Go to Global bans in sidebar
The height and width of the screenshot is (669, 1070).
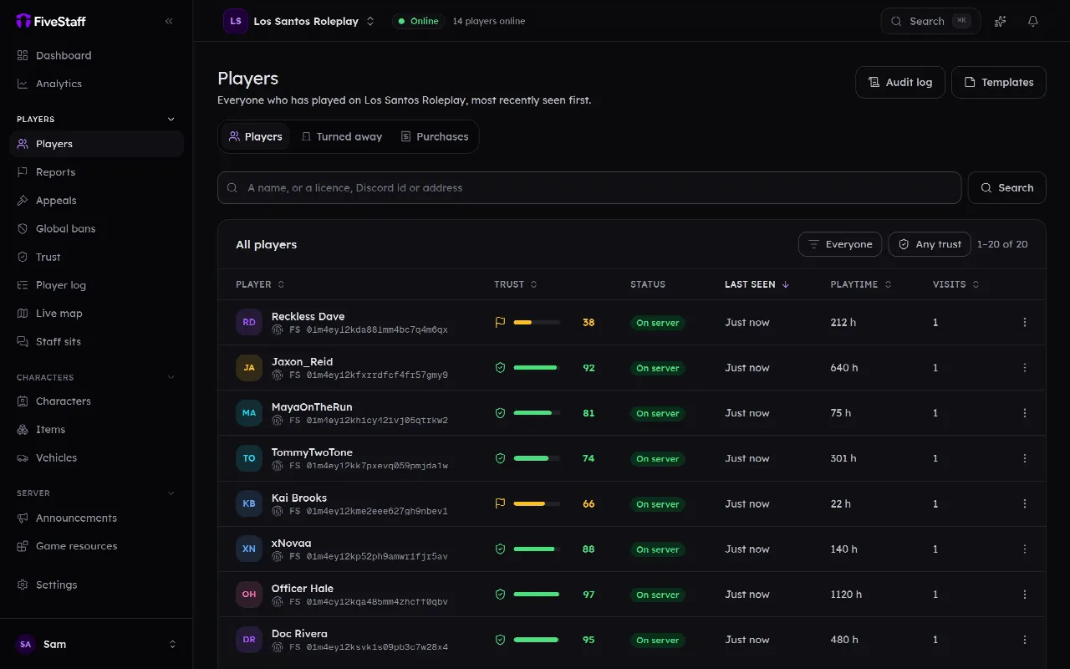(96, 229)
